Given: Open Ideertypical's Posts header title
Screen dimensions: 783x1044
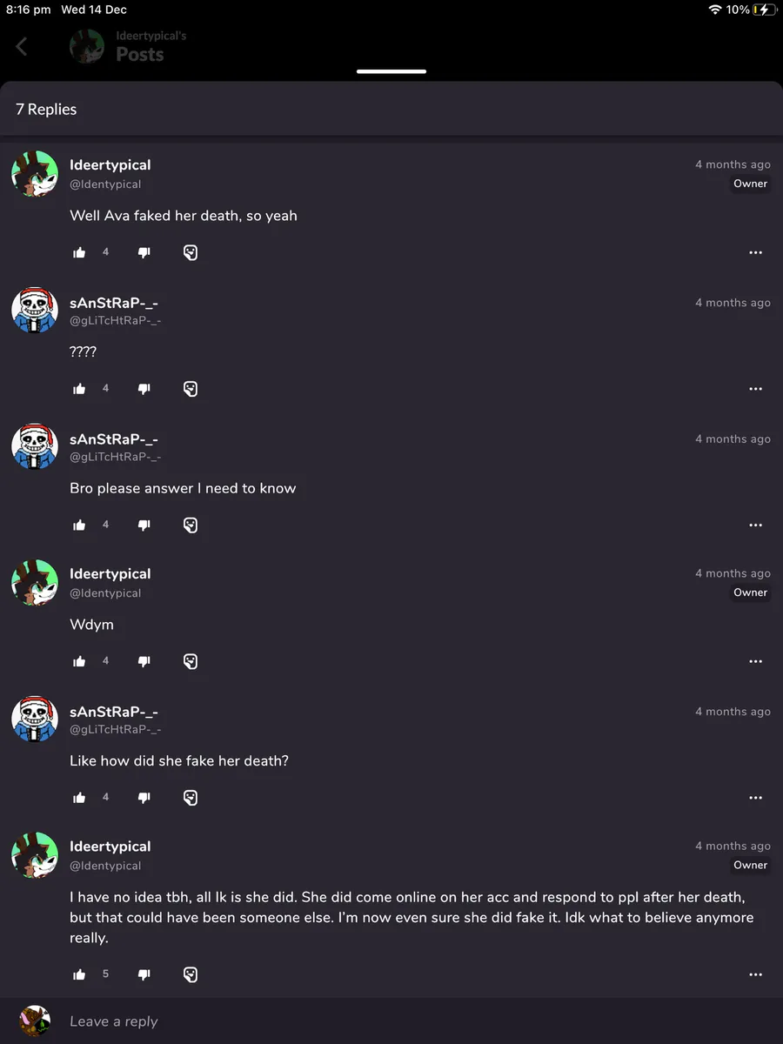Looking at the screenshot, I should (x=139, y=54).
